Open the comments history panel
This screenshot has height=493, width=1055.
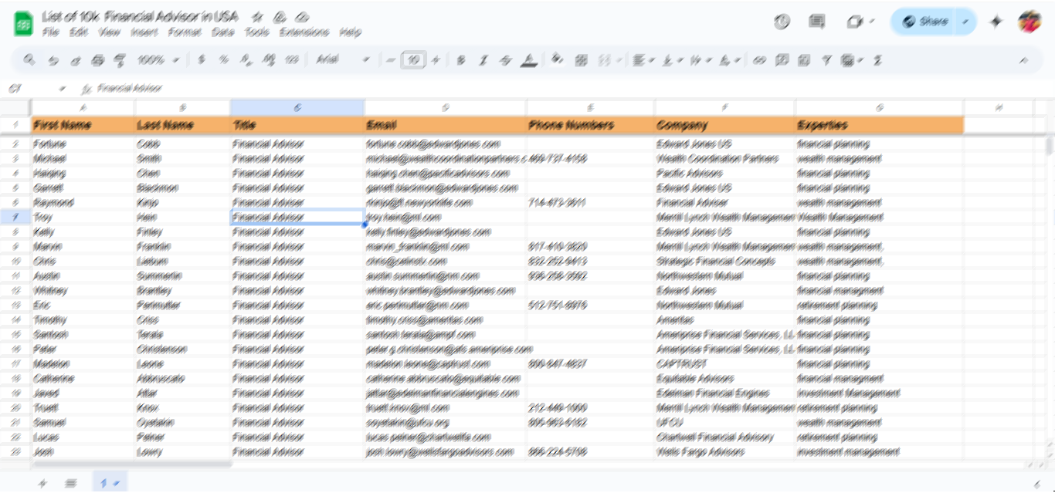(x=817, y=22)
